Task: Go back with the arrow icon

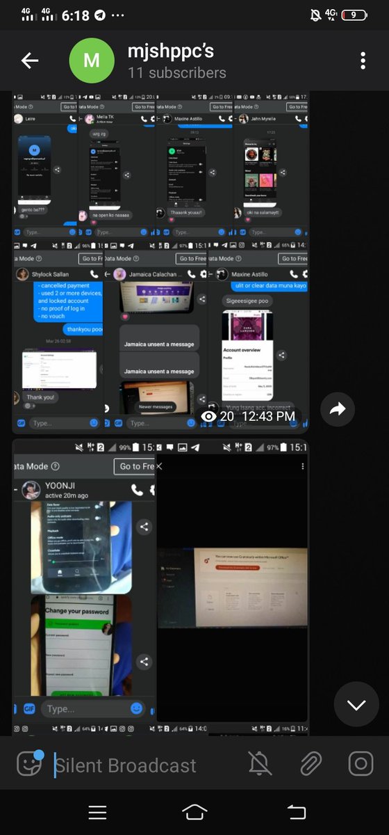Action: (30, 61)
